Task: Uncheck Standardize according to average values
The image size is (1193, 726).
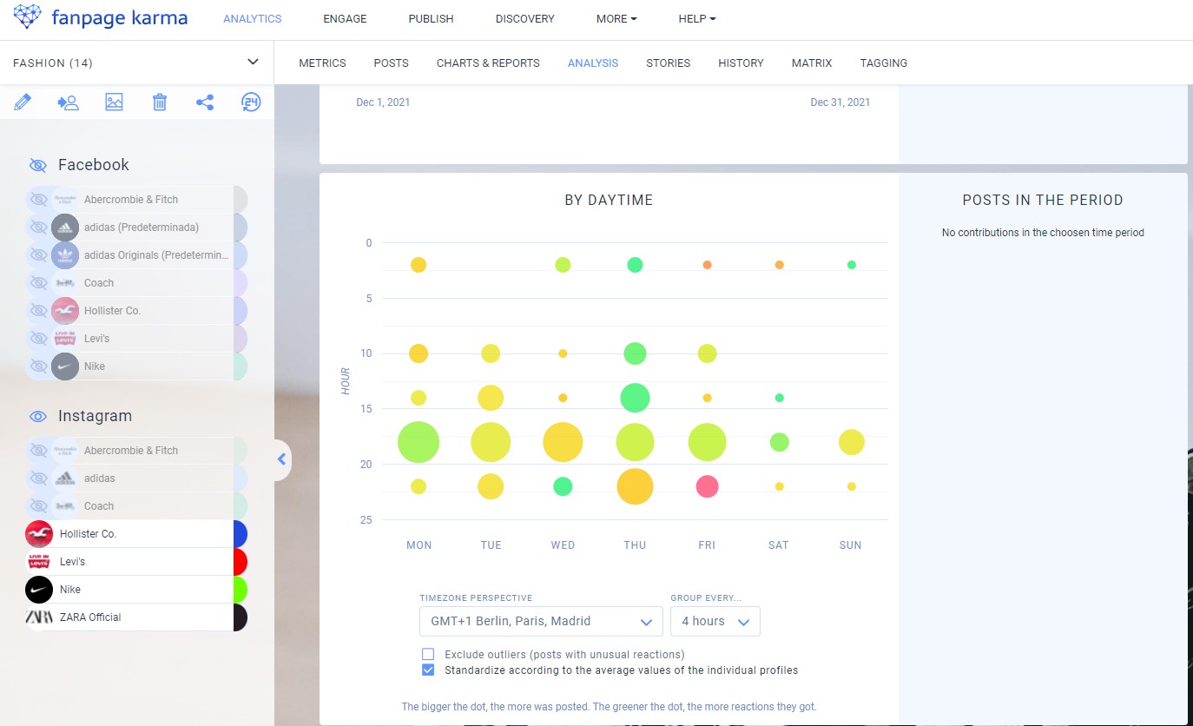Action: click(427, 670)
